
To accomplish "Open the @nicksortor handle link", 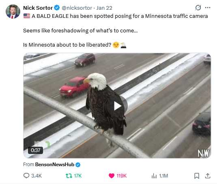I will pos(77,8).
